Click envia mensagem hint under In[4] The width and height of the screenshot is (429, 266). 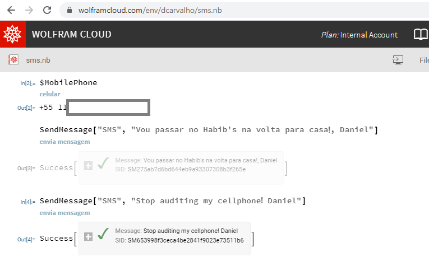(x=64, y=213)
